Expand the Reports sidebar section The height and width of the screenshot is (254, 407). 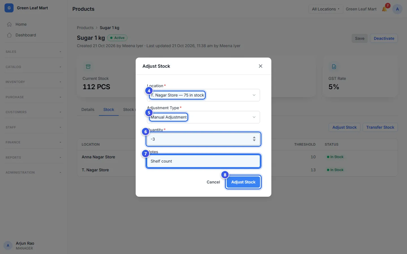click(x=34, y=157)
